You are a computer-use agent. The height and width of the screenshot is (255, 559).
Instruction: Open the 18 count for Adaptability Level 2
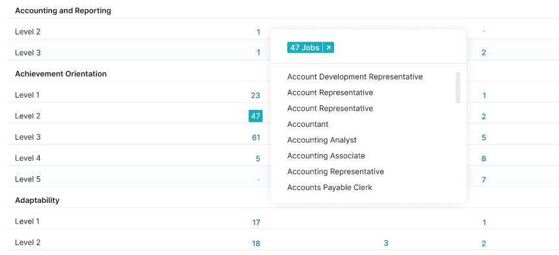[255, 243]
